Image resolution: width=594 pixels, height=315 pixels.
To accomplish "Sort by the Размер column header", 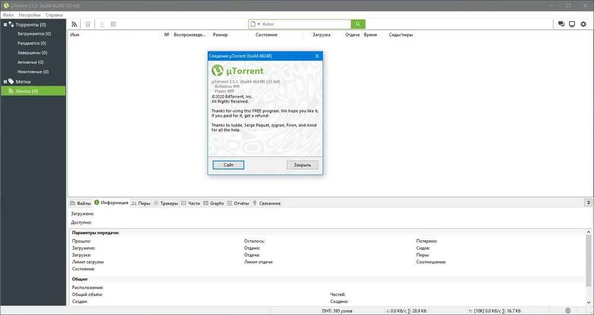I will tap(220, 35).
